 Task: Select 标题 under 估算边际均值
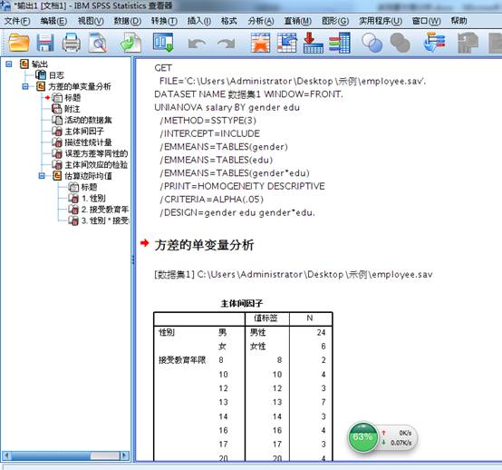pyautogui.click(x=89, y=187)
